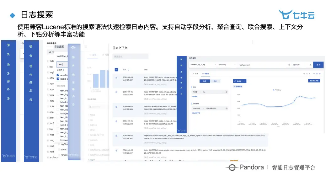
Task: Click the cube icon in the leftmost sidebar
Action: [8, 99]
